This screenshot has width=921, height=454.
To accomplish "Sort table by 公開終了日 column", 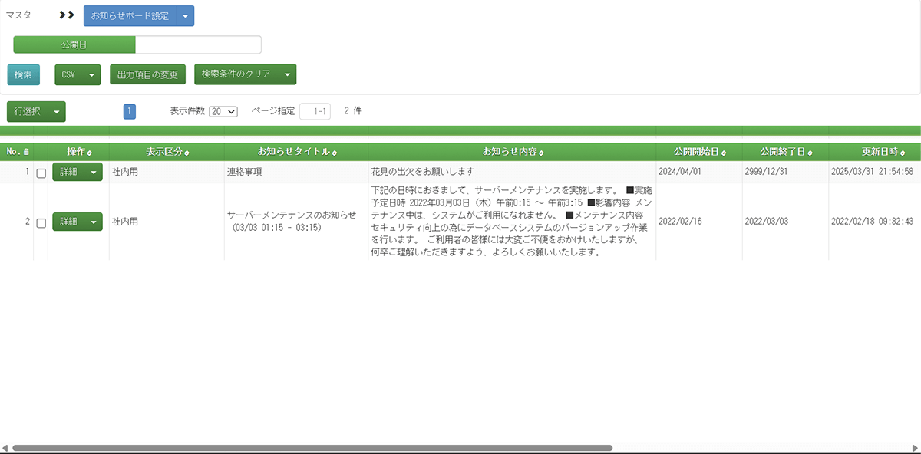I will (810, 152).
